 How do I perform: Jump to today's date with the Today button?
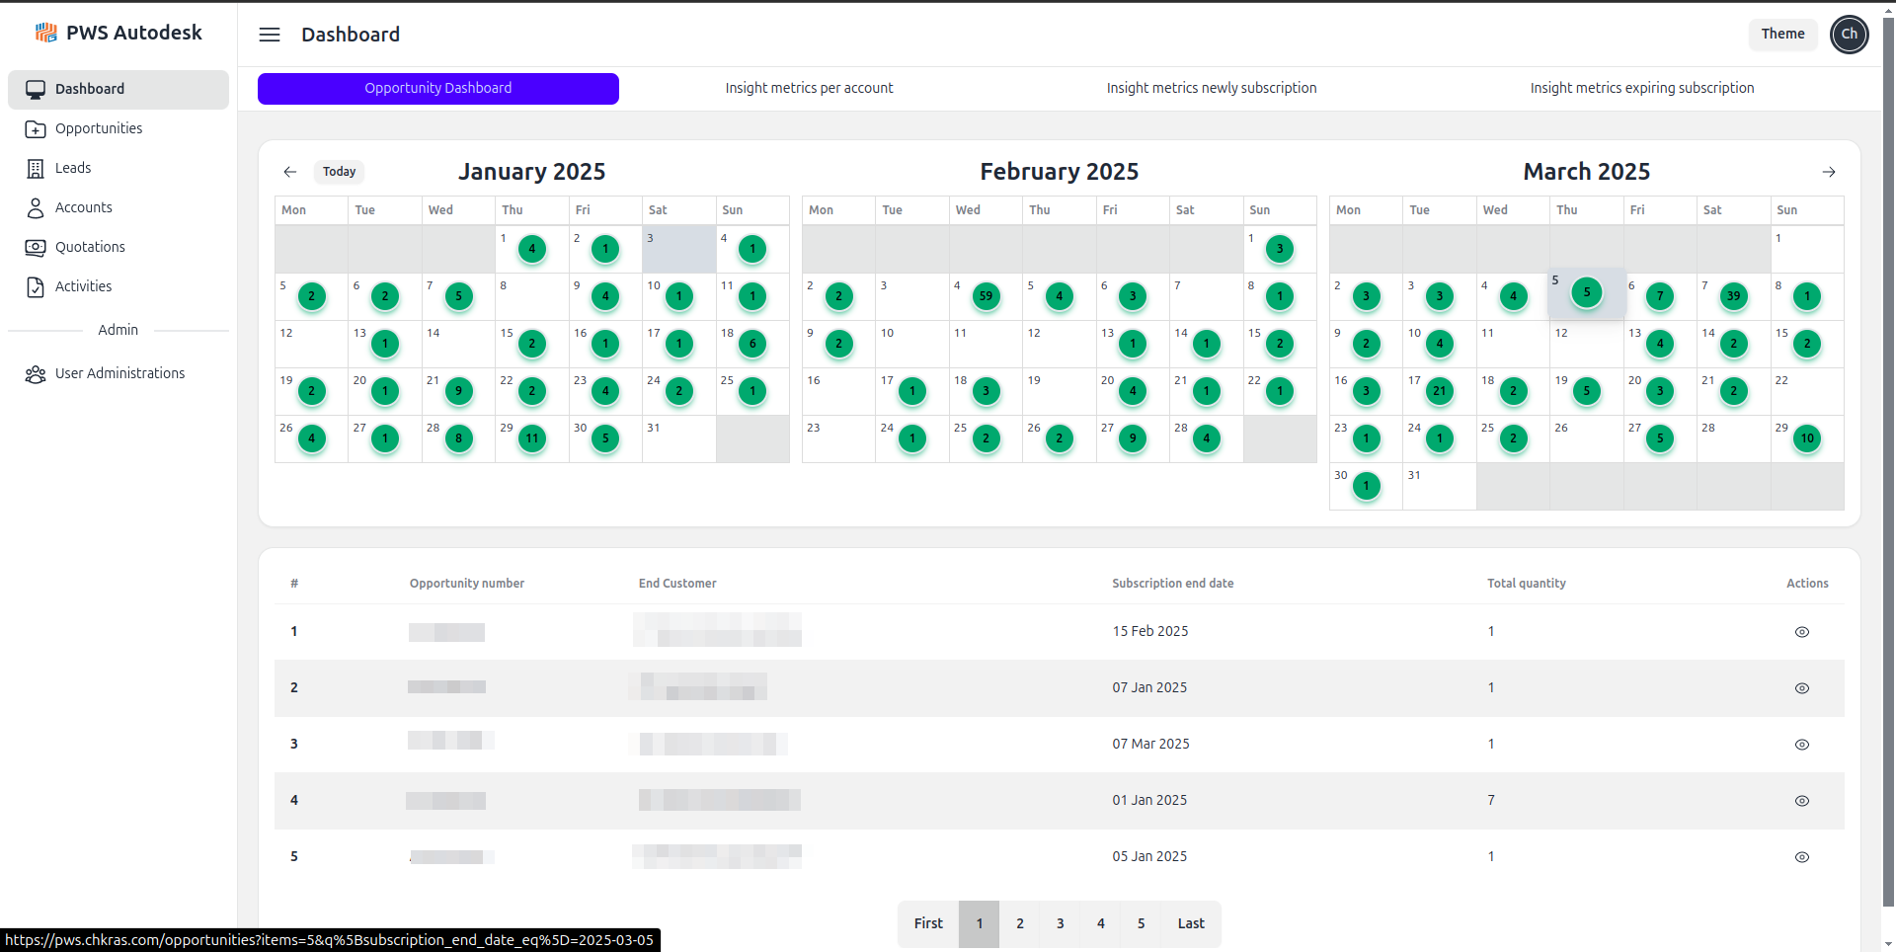tap(339, 172)
